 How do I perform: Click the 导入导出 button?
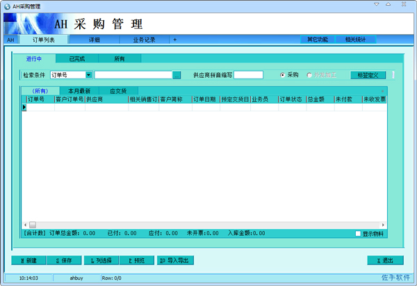[x=174, y=260]
